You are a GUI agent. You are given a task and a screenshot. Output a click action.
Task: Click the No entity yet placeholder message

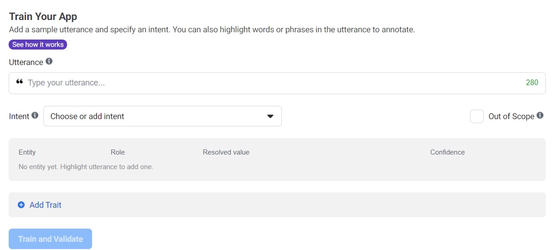point(86,167)
